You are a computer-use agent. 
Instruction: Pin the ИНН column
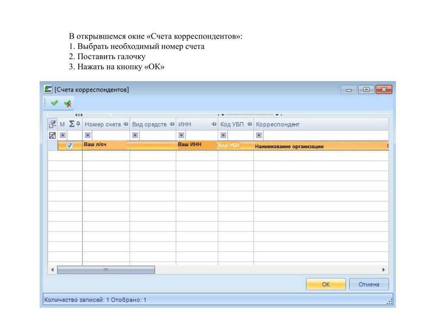tap(214, 124)
